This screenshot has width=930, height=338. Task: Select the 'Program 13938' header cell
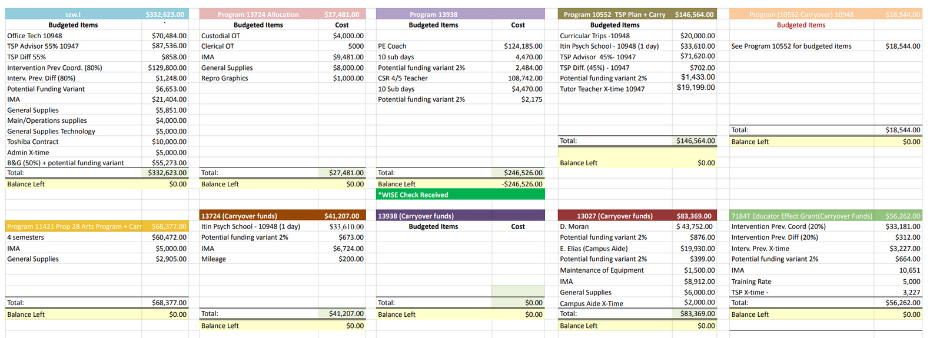(x=434, y=14)
